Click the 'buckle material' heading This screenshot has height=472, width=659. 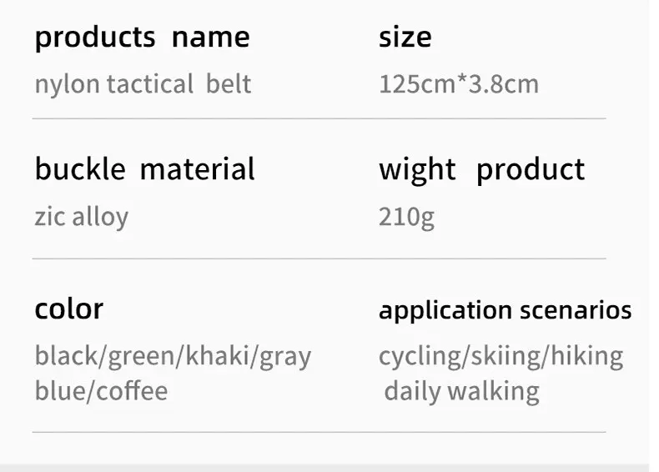[x=144, y=168]
